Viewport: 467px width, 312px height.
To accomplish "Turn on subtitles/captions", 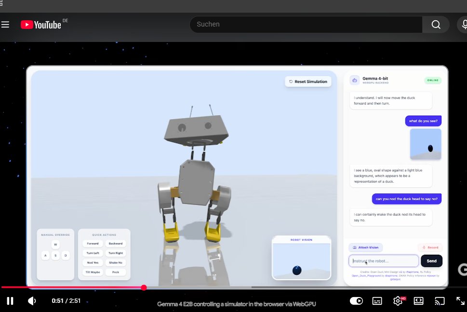I will [x=377, y=301].
